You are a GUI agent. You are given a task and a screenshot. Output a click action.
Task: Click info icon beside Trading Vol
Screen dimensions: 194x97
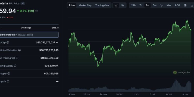click(x=17, y=58)
